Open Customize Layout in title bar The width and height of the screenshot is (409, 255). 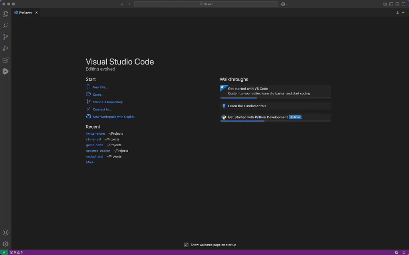pyautogui.click(x=385, y=4)
